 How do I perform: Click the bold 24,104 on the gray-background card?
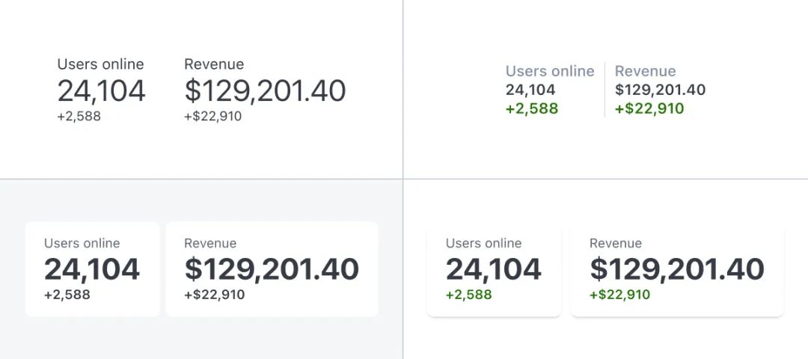[92, 269]
